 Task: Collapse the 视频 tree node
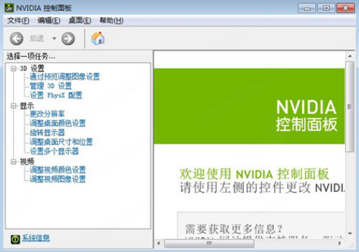pos(14,162)
